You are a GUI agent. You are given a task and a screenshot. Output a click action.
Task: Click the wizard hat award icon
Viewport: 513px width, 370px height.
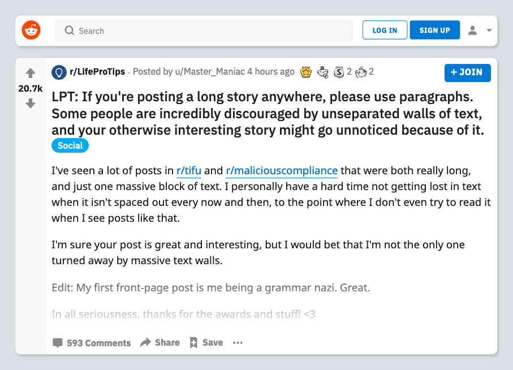click(x=322, y=72)
